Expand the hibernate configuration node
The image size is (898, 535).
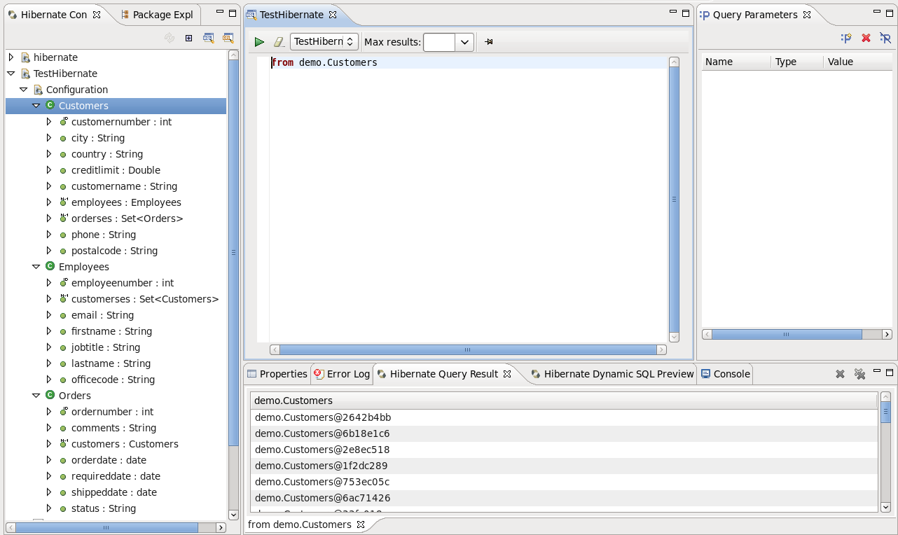click(11, 57)
